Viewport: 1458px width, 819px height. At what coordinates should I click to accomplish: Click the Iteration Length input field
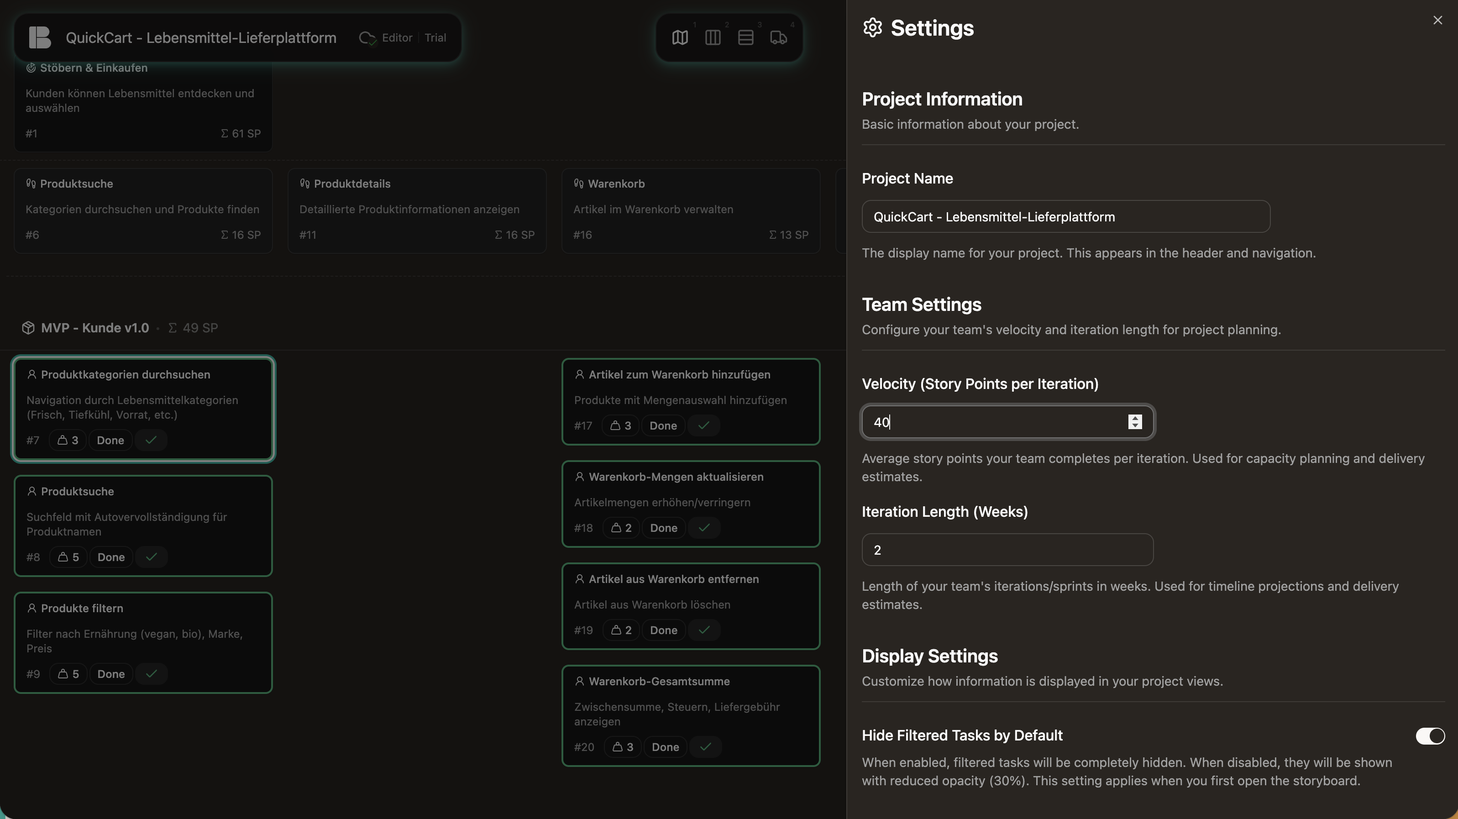tap(1007, 550)
